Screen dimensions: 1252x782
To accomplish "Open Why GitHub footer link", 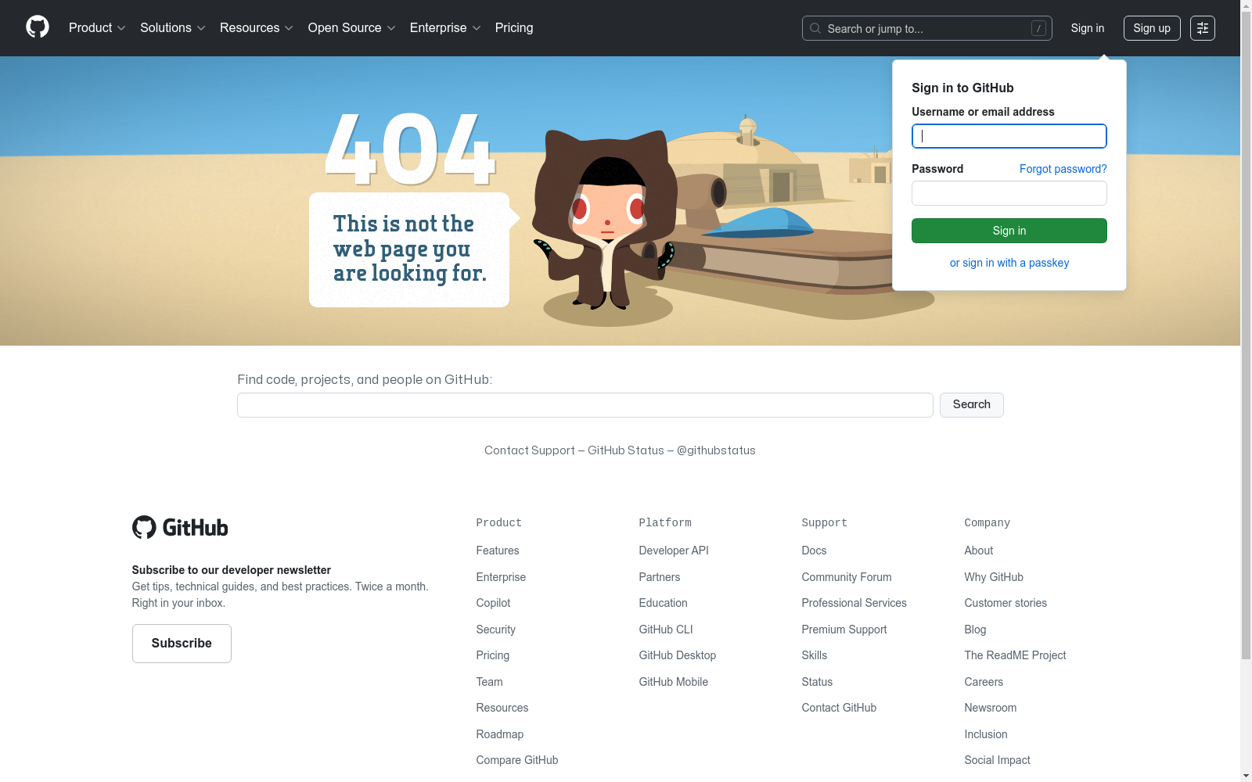I will click(x=994, y=577).
